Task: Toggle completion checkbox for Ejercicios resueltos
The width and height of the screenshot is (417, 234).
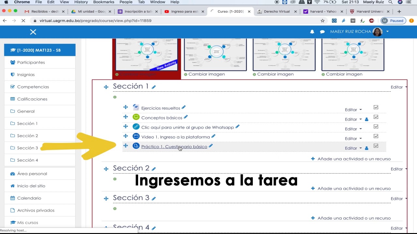Action: point(376,107)
